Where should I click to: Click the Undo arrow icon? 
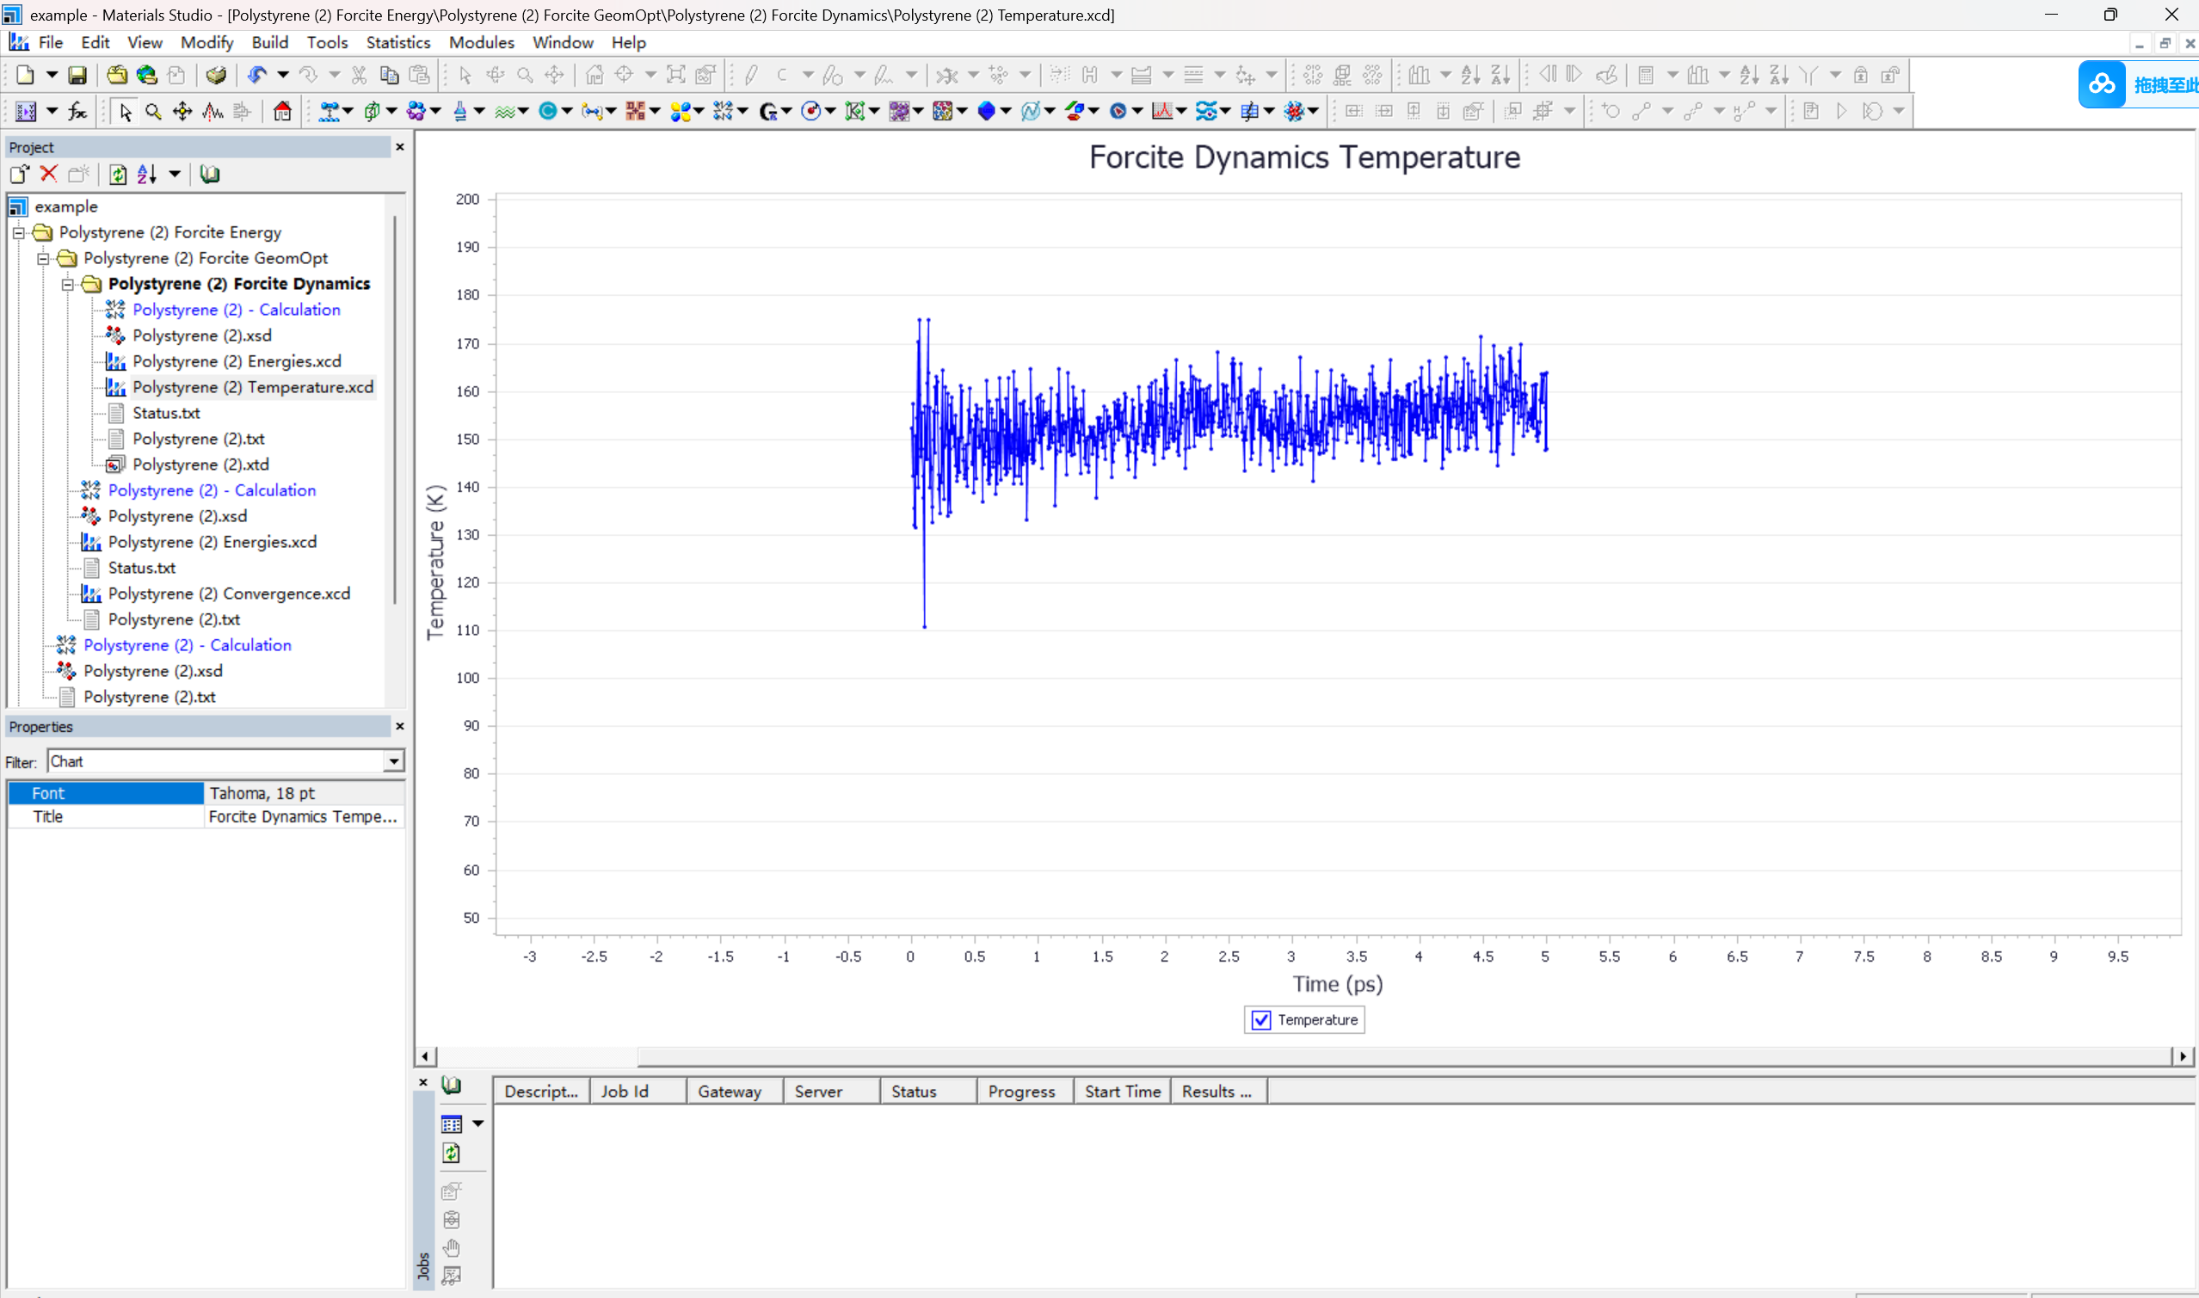[x=256, y=75]
